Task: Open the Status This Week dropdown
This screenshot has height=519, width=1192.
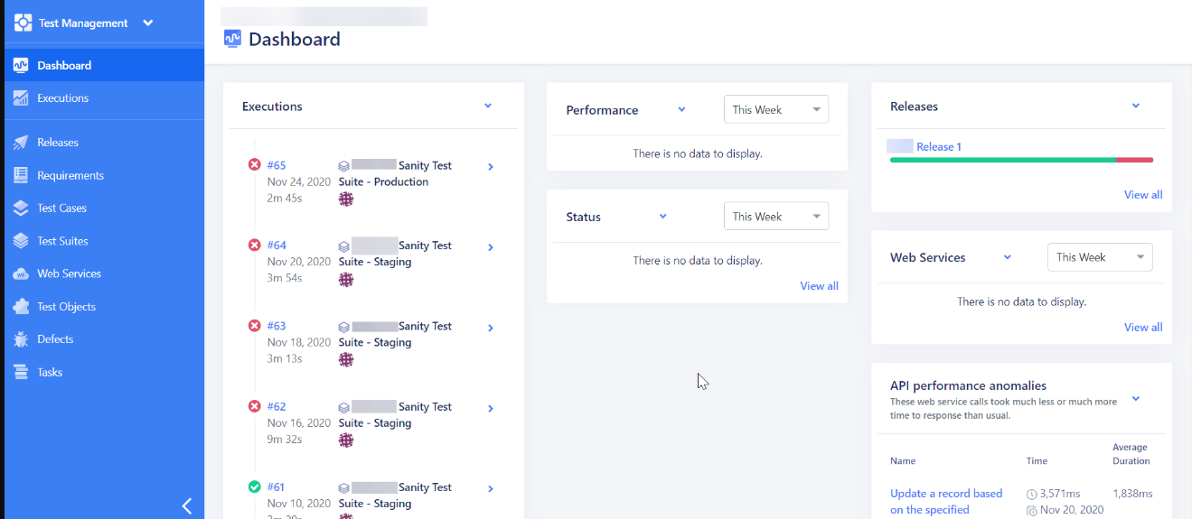Action: [x=776, y=217]
